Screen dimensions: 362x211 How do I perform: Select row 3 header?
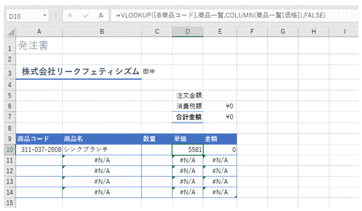[10, 72]
